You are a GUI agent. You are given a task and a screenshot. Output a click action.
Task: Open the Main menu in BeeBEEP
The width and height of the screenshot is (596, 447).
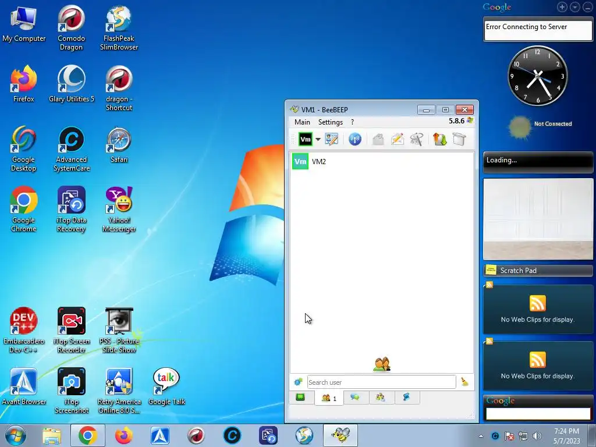(x=302, y=122)
